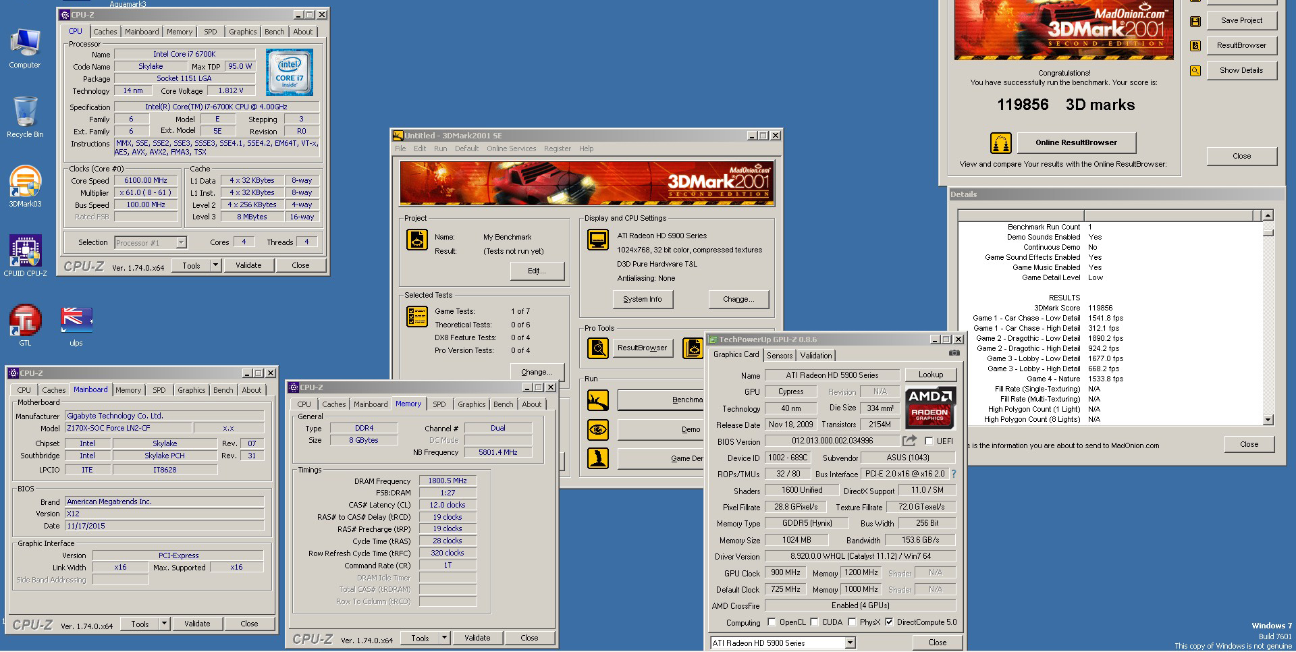
Task: Open the Computer desktop icon
Action: pyautogui.click(x=25, y=49)
